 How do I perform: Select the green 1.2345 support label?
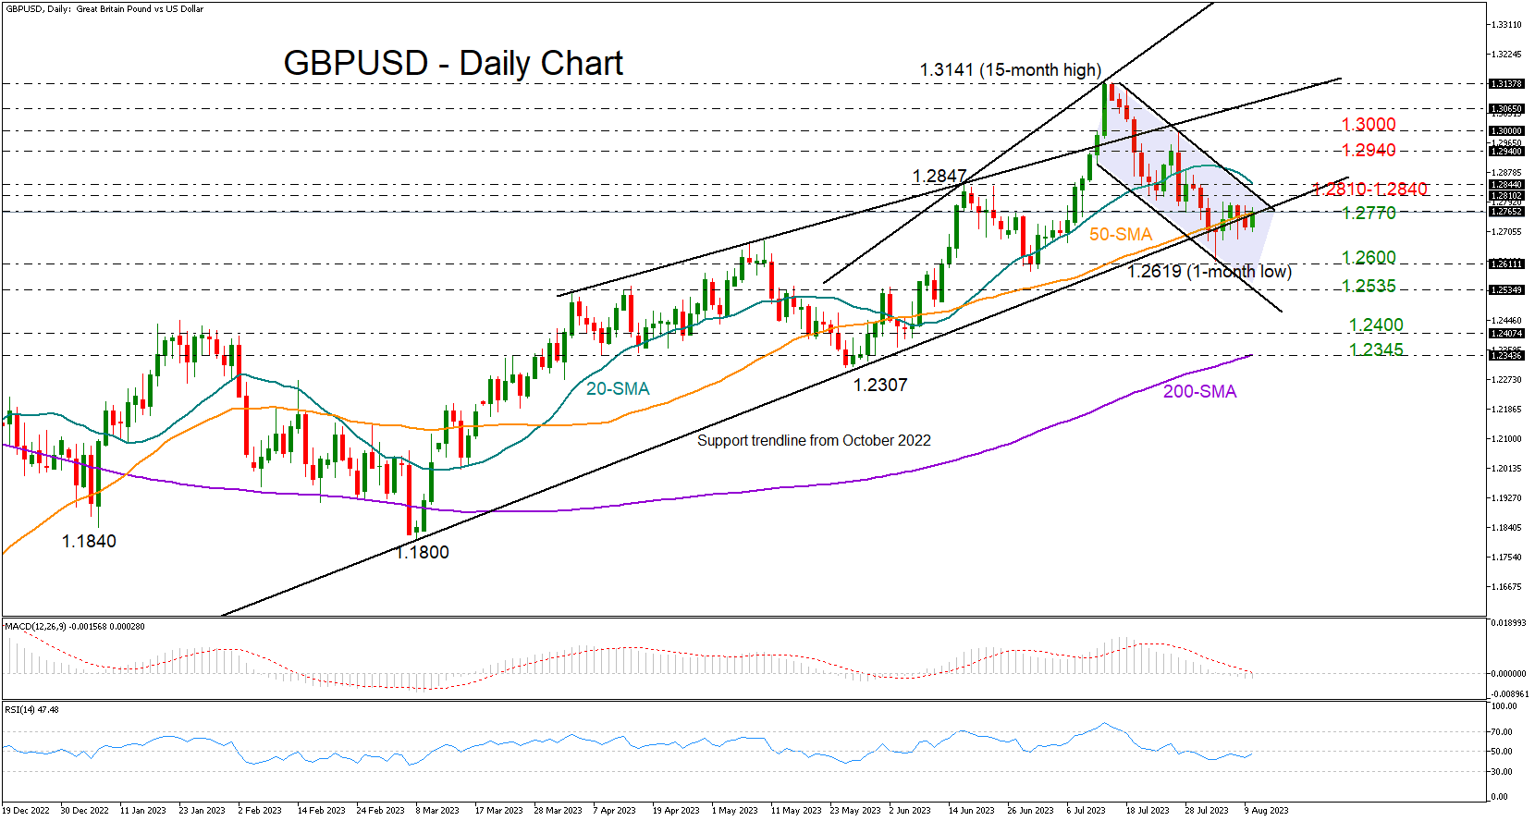click(1376, 350)
